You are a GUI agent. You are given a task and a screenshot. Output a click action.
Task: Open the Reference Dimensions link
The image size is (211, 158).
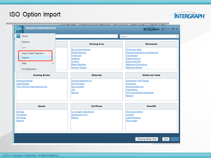click(x=136, y=65)
